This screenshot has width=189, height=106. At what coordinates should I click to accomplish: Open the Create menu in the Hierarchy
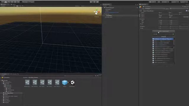point(105,6)
